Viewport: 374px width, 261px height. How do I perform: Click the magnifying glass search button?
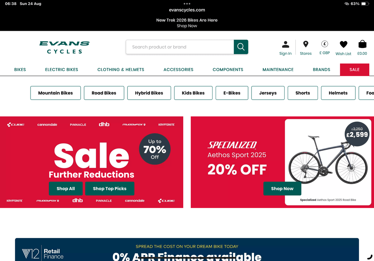(241, 47)
